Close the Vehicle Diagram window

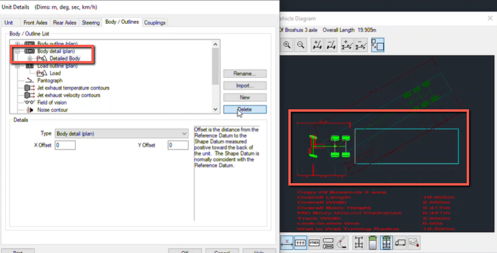pyautogui.click(x=490, y=19)
